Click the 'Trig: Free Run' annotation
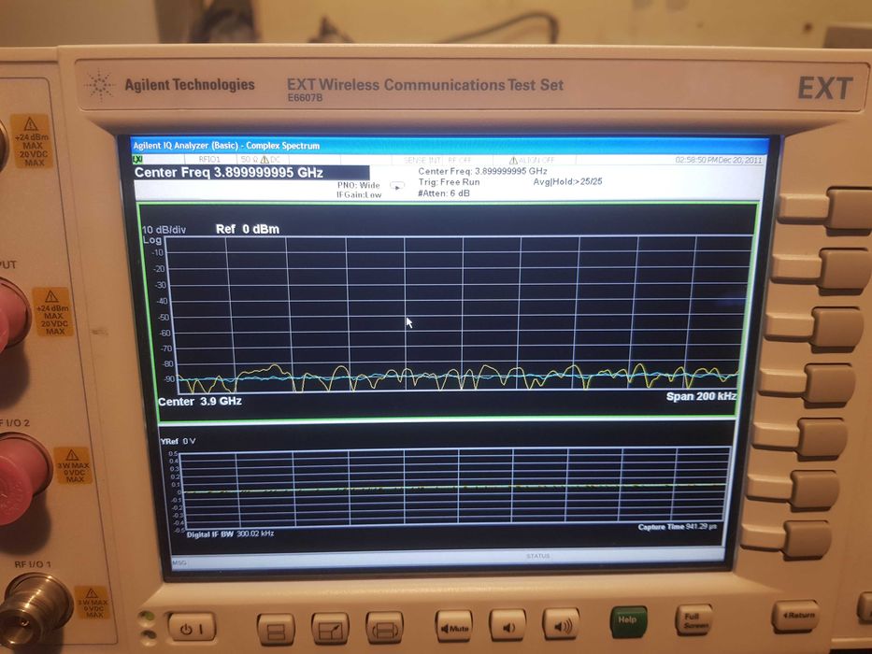This screenshot has width=872, height=654. coord(449,182)
